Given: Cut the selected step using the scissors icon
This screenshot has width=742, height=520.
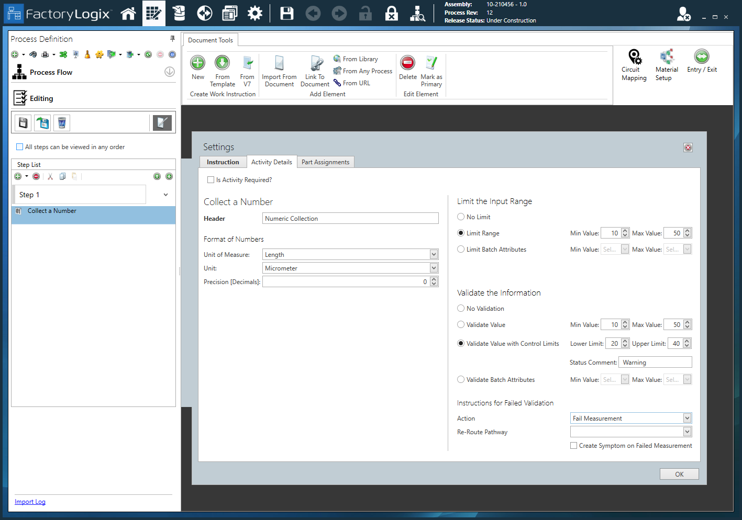Looking at the screenshot, I should (x=50, y=176).
